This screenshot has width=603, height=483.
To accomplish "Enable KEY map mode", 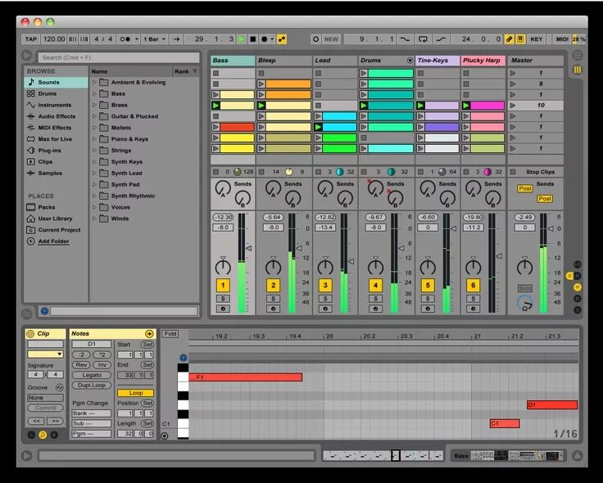I will pos(537,38).
